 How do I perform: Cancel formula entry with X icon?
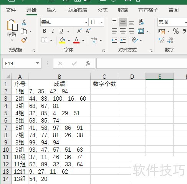[60, 63]
